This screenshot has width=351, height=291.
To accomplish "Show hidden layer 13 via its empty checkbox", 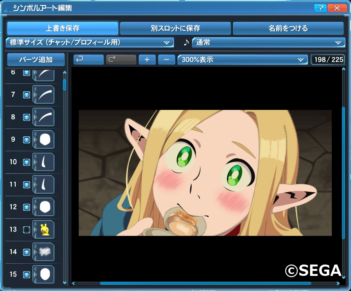I will click(26, 230).
